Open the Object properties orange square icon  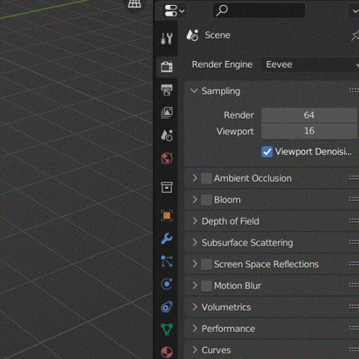coord(167,215)
